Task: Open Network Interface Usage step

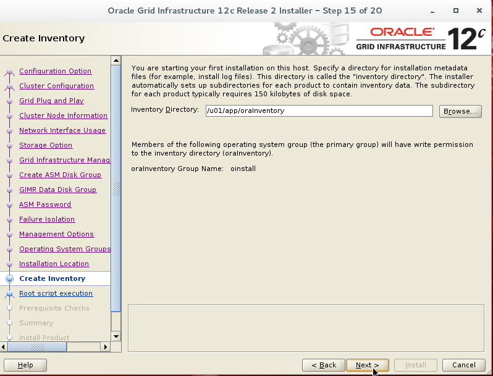Action: click(62, 130)
